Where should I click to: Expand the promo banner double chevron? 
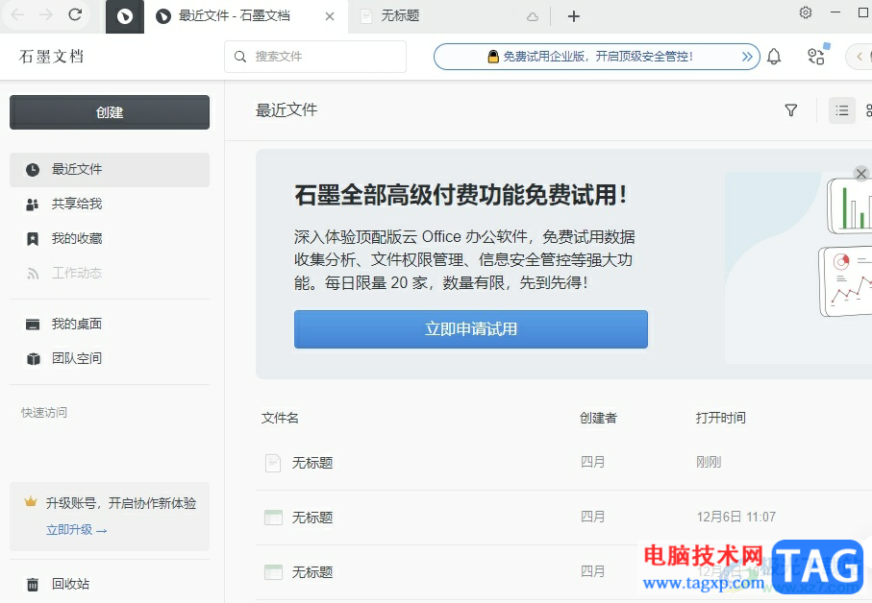747,57
